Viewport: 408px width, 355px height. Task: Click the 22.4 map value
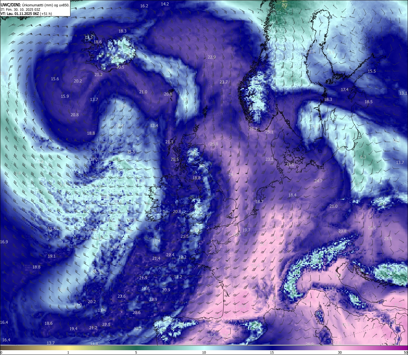pos(170,255)
